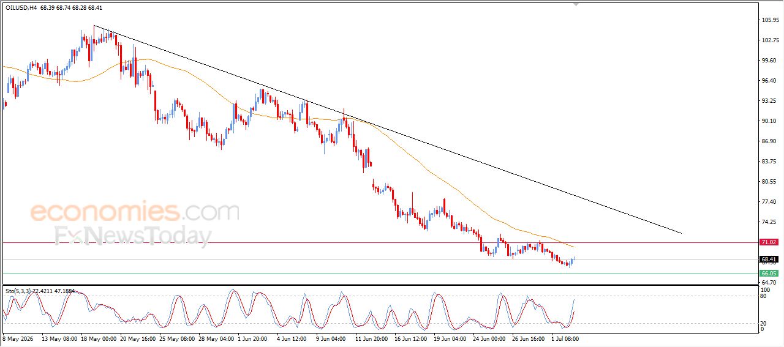Click the 11 Jun 20:00 time label
Viewport: 784px width, 347px height.
(371, 338)
